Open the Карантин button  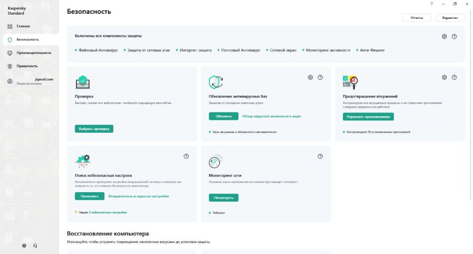click(x=450, y=17)
